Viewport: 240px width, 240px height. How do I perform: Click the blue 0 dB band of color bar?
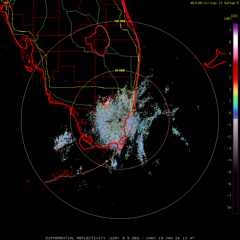(x=235, y=113)
